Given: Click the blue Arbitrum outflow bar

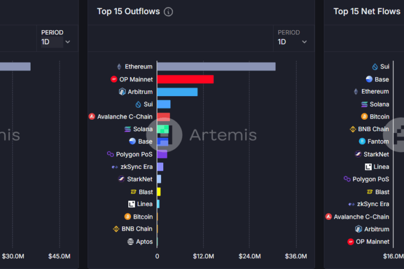Looking at the screenshot, I should tap(177, 92).
